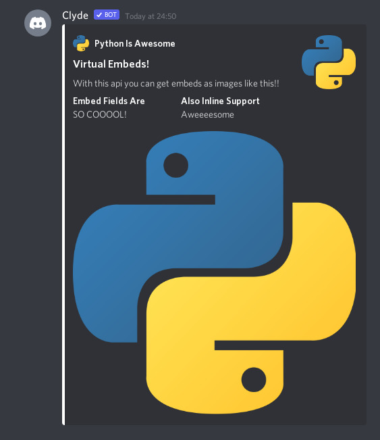Screen dimensions: 380x440
Task: Click the BOT verified badge
Action: click(107, 15)
